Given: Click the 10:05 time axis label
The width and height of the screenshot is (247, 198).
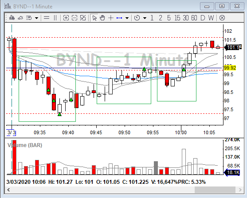Looking at the screenshot, I should tap(209, 133).
